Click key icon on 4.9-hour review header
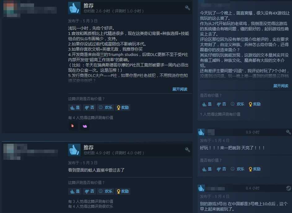Screen dimensions: 292x213 [x=188, y=150]
